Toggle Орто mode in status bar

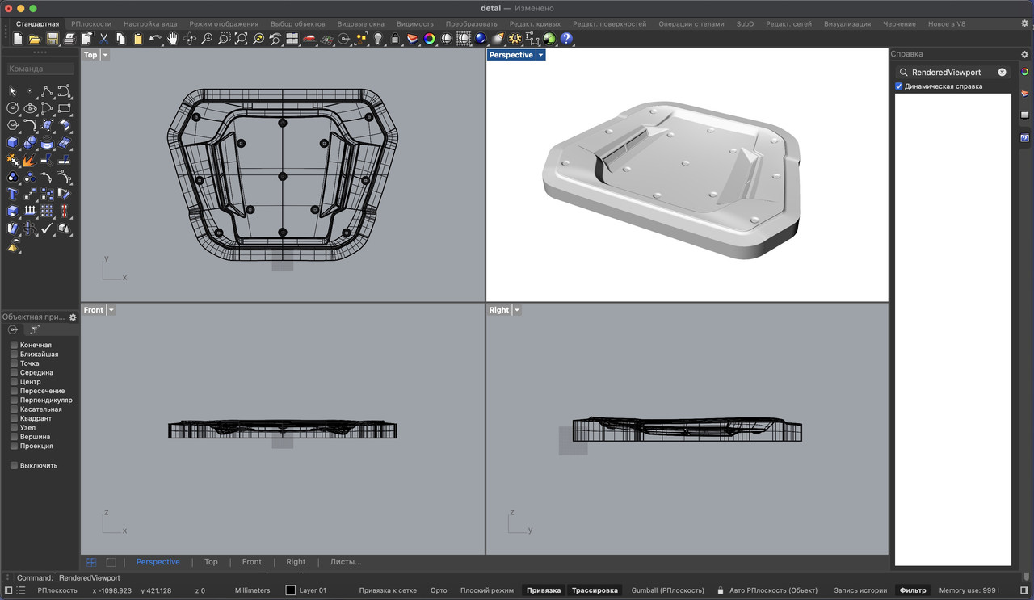click(439, 590)
